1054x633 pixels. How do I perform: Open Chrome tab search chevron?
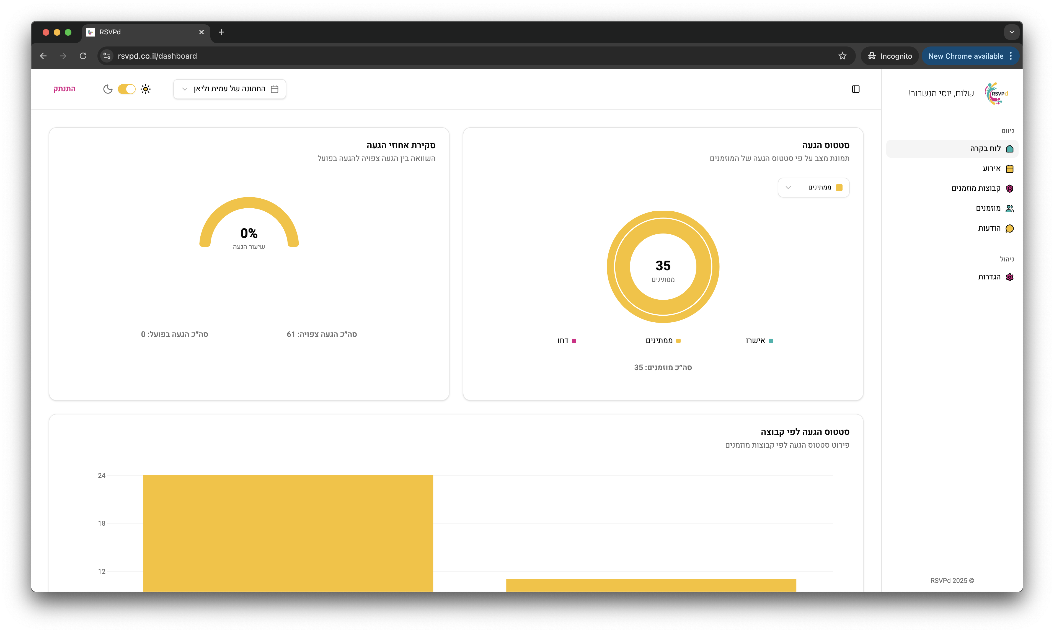(x=1011, y=32)
